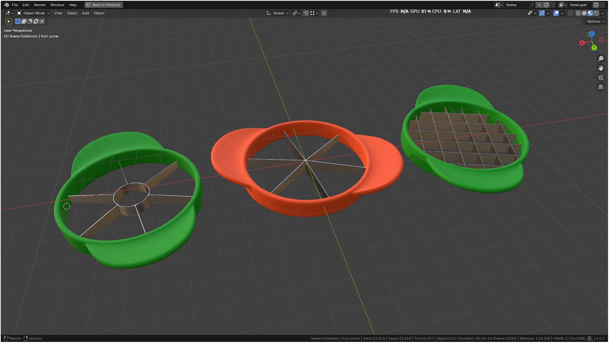Open the gizmo options dropdown arrow
The width and height of the screenshot is (609, 343).
click(548, 13)
